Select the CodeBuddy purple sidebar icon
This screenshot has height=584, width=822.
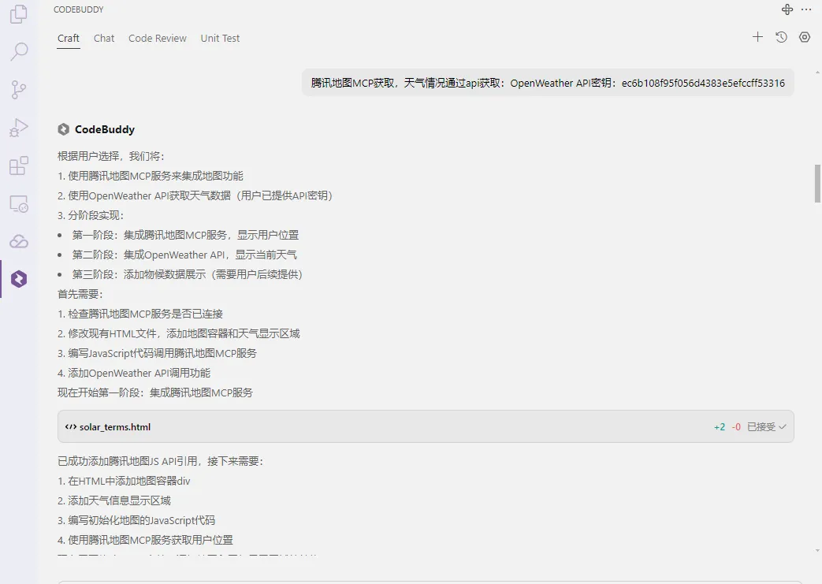19,279
